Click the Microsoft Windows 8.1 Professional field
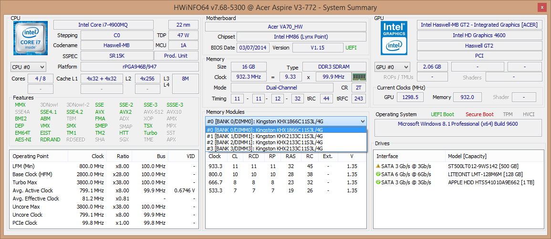 tap(457, 128)
